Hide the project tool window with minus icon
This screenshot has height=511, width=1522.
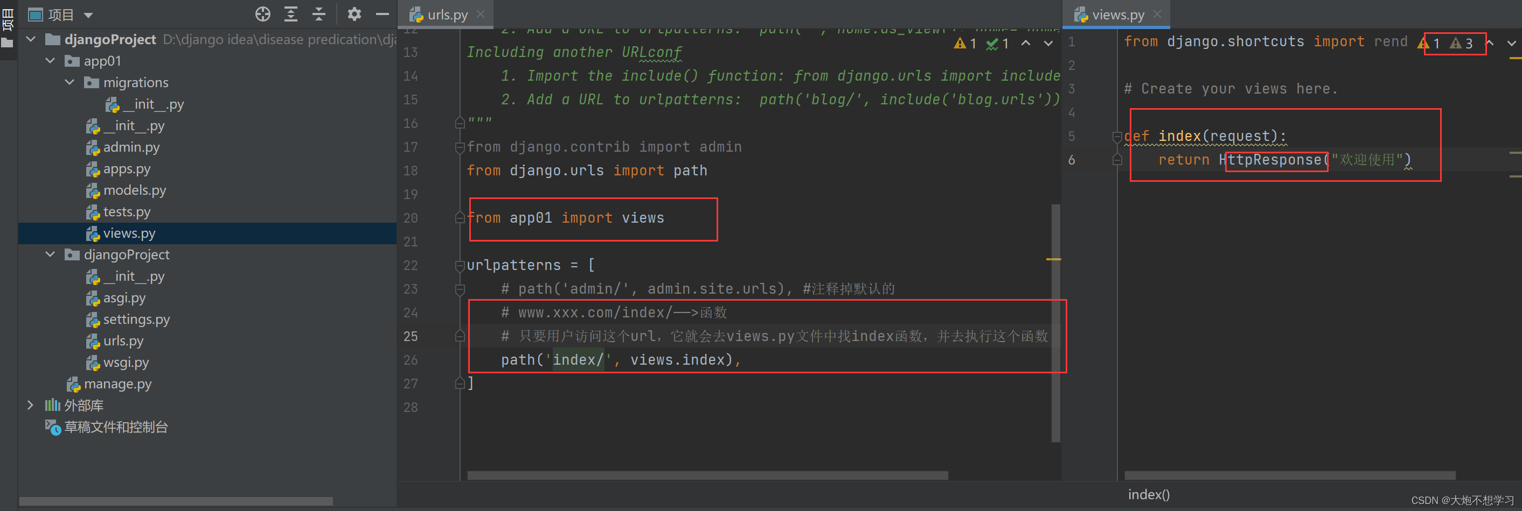tap(383, 14)
